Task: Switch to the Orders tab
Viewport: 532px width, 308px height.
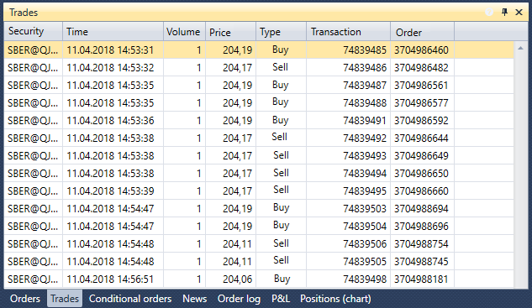Action: [25, 299]
